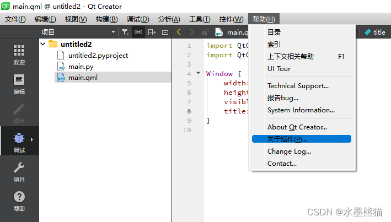This screenshot has height=222, width=391.
Task: Click the title symbol in editor toolbar
Action: coord(379,32)
